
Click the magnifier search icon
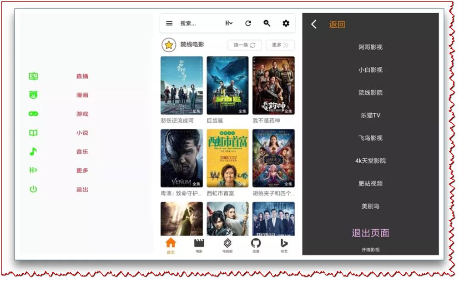tap(267, 23)
